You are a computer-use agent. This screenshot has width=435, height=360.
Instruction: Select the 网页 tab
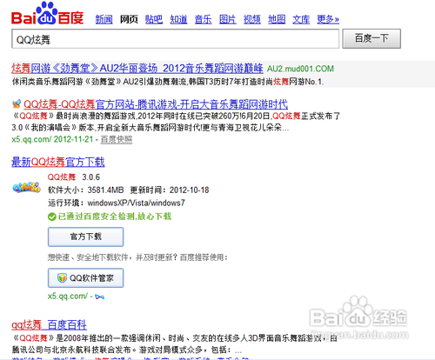[x=129, y=19]
